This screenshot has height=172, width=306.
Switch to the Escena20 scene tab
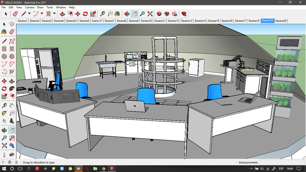tap(281, 21)
